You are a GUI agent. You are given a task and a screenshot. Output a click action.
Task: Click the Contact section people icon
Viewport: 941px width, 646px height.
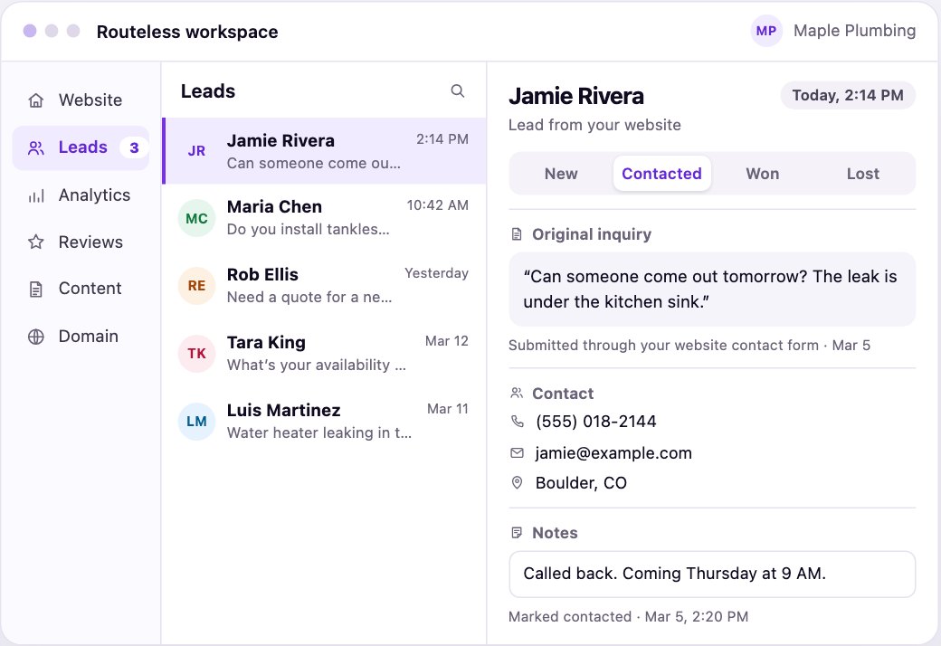point(516,394)
